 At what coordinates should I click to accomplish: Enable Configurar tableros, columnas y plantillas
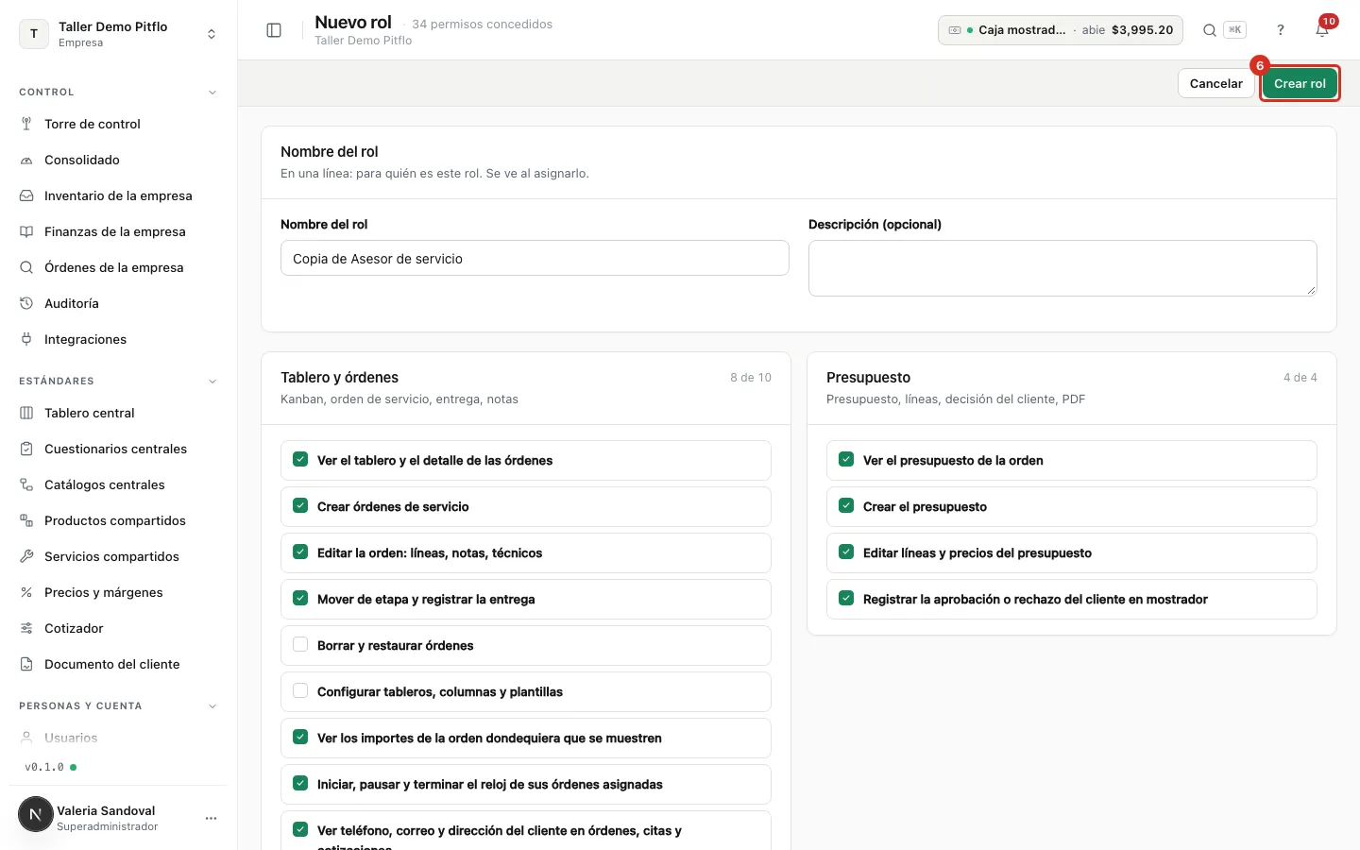click(300, 691)
